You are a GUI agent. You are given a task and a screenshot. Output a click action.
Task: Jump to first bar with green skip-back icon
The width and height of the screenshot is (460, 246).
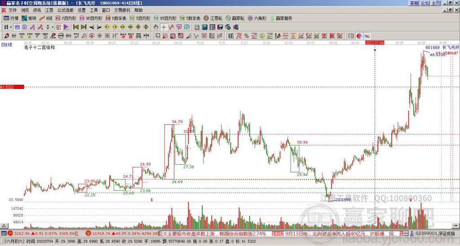coord(75,27)
